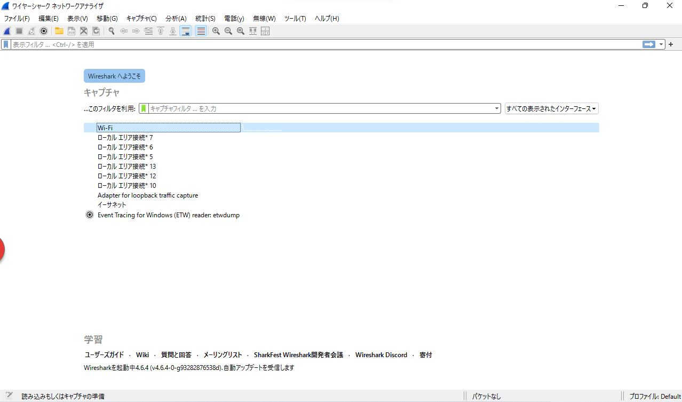Toggle automatic scrolling in live capture

[x=185, y=31]
